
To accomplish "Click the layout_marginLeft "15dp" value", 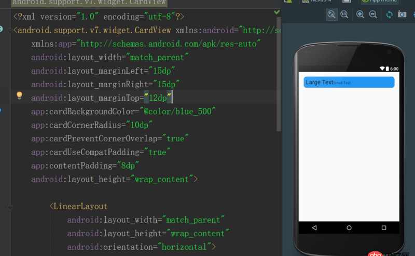I will pyautogui.click(x=162, y=71).
